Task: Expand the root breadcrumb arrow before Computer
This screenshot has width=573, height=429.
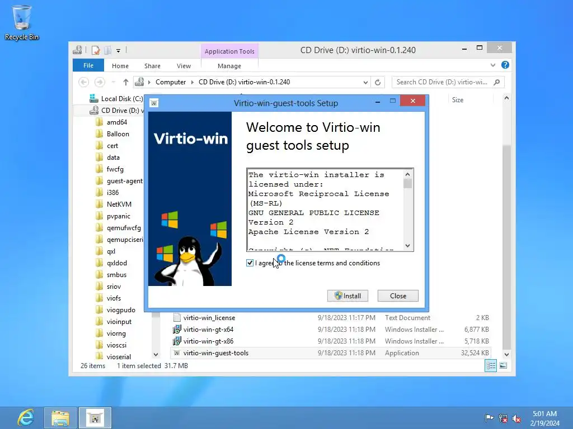Action: 149,82
